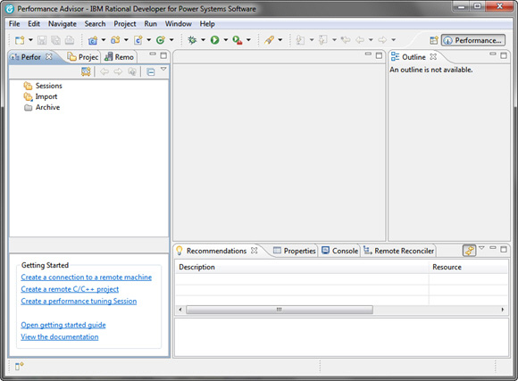The height and width of the screenshot is (381, 518).
Task: Select the Sessions folder
Action: coord(43,86)
